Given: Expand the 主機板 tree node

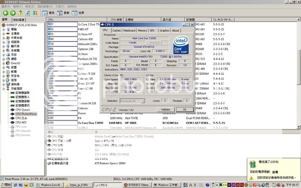Looking at the screenshot, I should click(x=4, y=34).
